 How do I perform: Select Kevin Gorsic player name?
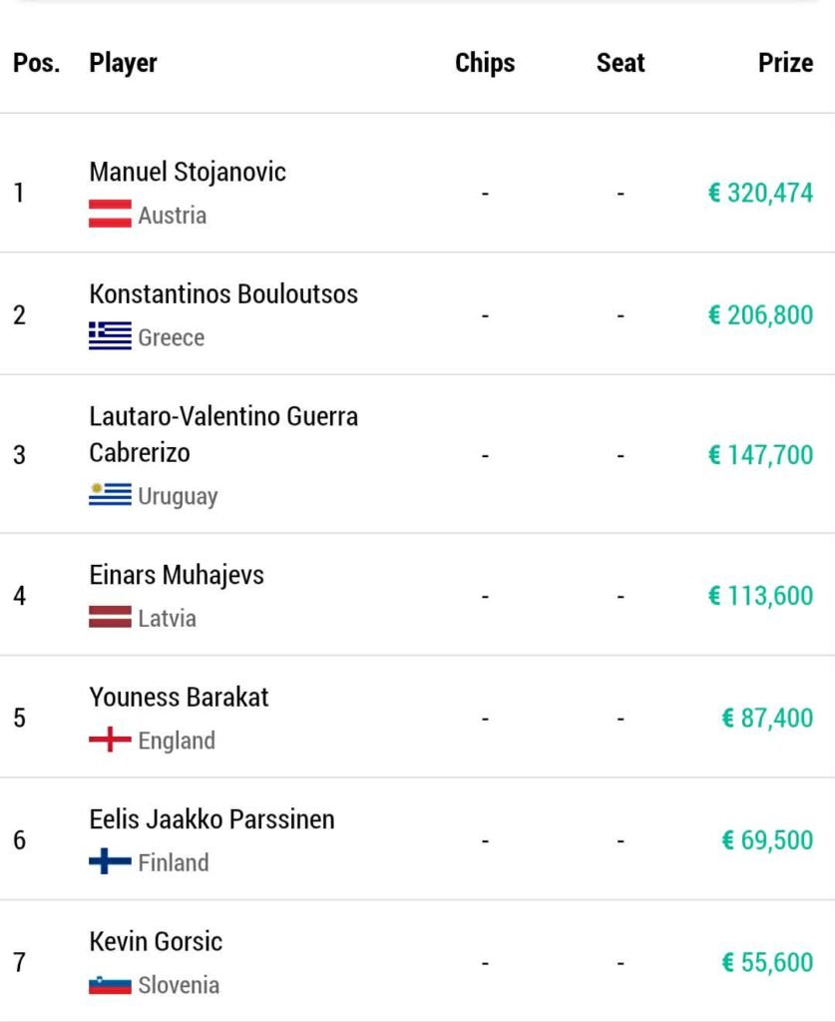156,941
